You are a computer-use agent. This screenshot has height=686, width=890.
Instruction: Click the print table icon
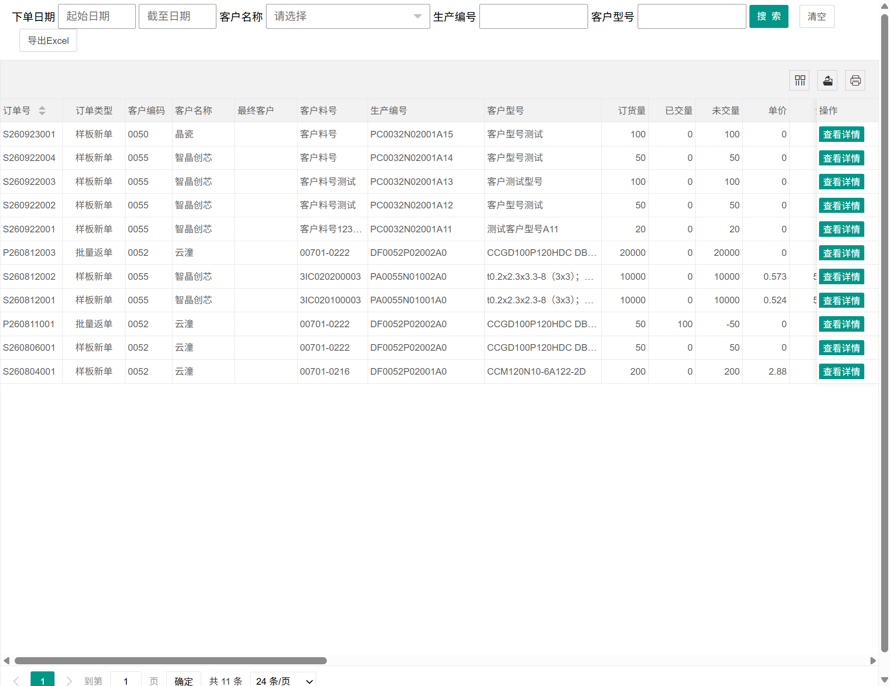click(855, 80)
